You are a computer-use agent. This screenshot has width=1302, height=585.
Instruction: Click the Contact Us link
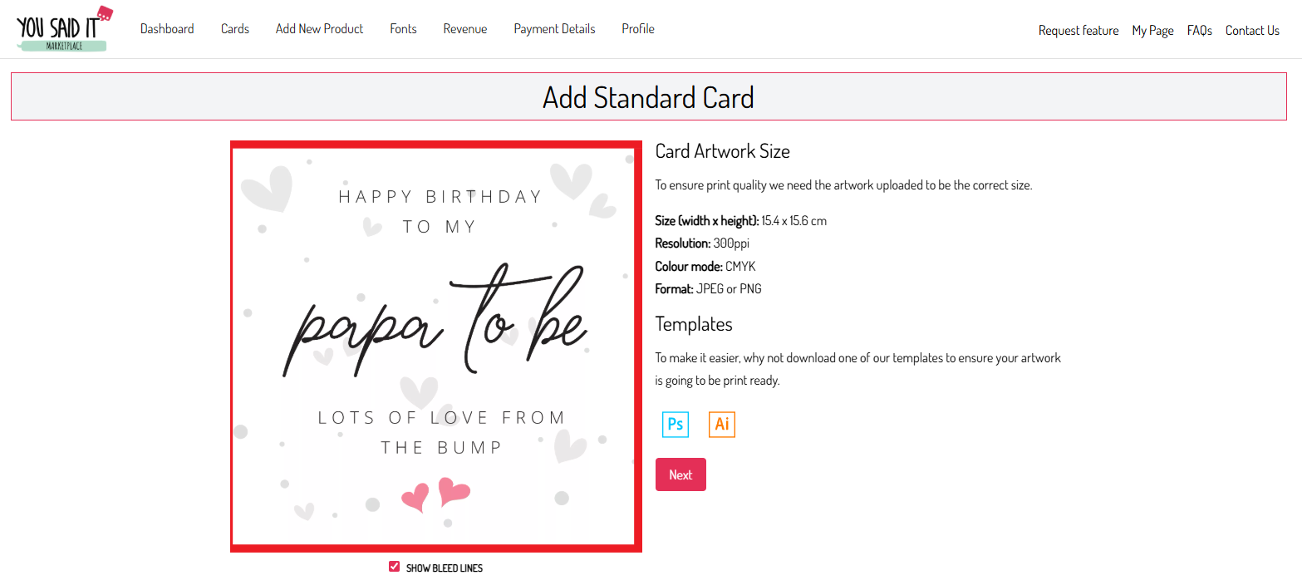point(1252,31)
